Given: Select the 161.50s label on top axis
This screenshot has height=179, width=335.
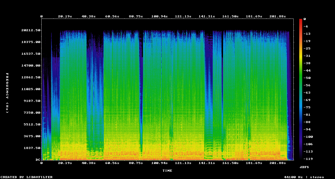Looking at the screenshot, I should tap(231, 16).
